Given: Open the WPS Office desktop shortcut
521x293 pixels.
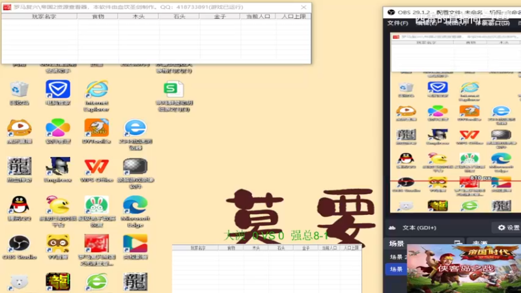Looking at the screenshot, I should point(96,167).
